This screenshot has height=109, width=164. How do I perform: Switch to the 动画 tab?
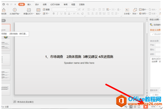(45, 4)
